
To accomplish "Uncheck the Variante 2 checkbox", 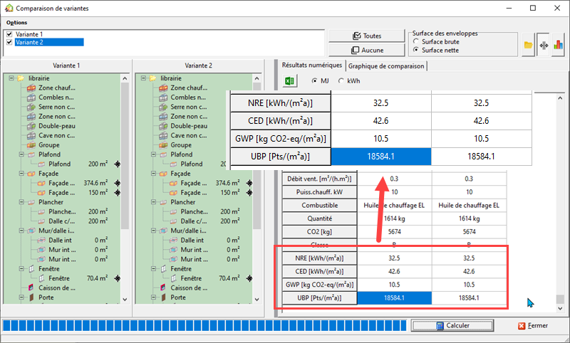I will point(9,42).
